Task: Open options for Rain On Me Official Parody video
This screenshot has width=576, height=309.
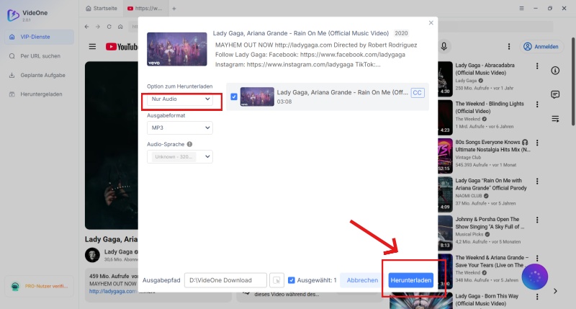Action: [537, 182]
